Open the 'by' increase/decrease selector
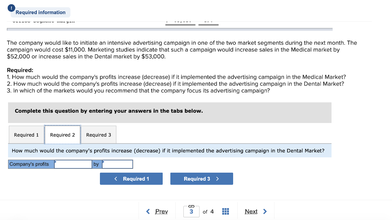Viewport: 392px width, 220px height. (x=118, y=164)
